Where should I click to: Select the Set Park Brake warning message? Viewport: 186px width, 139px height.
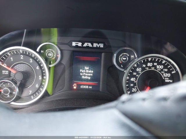pos(87,73)
